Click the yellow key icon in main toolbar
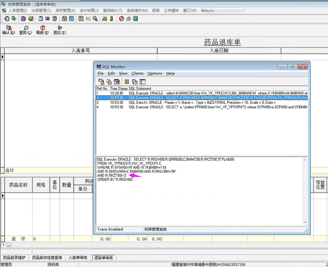The image size is (328, 267). pyautogui.click(x=112, y=19)
